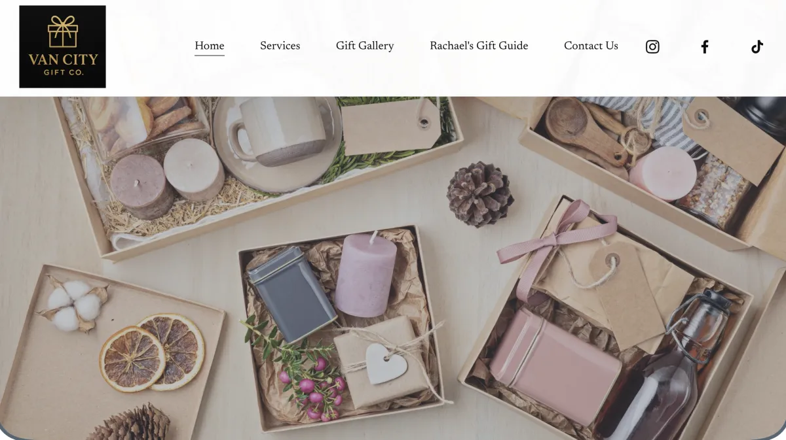Image resolution: width=786 pixels, height=440 pixels.
Task: Open the TikTok profile icon
Action: tap(757, 46)
